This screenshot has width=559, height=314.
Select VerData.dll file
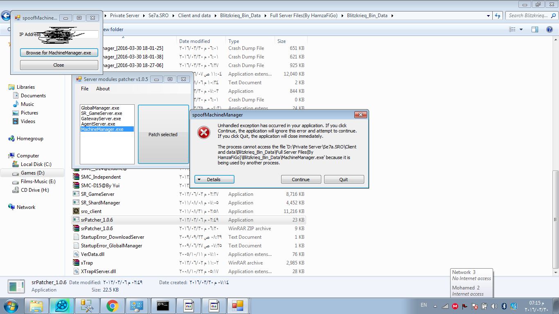92,254
